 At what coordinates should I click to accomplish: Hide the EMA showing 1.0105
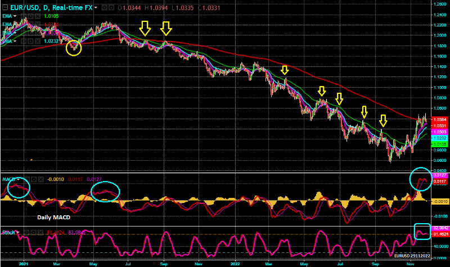click(24, 16)
